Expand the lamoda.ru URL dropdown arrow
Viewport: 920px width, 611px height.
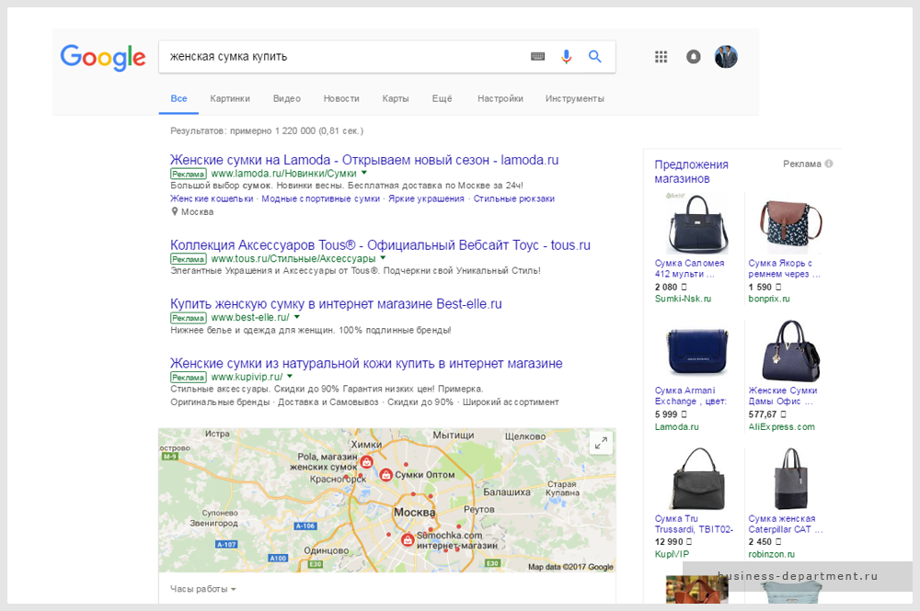point(364,173)
